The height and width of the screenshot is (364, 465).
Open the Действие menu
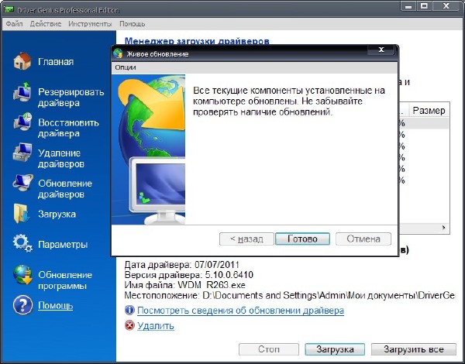(x=45, y=24)
